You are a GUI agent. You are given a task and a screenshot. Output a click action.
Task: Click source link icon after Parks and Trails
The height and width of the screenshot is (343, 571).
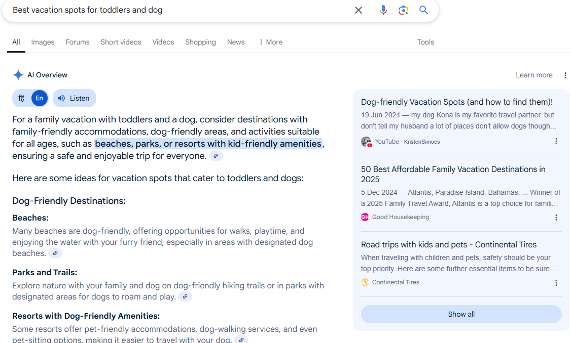tap(185, 297)
